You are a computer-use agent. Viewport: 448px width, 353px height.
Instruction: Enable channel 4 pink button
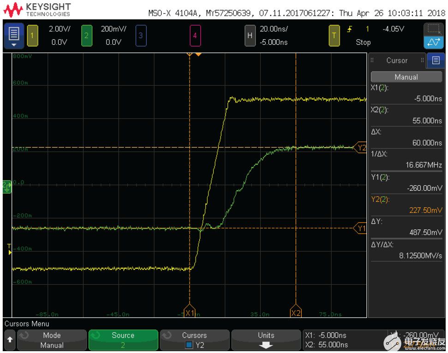(195, 35)
